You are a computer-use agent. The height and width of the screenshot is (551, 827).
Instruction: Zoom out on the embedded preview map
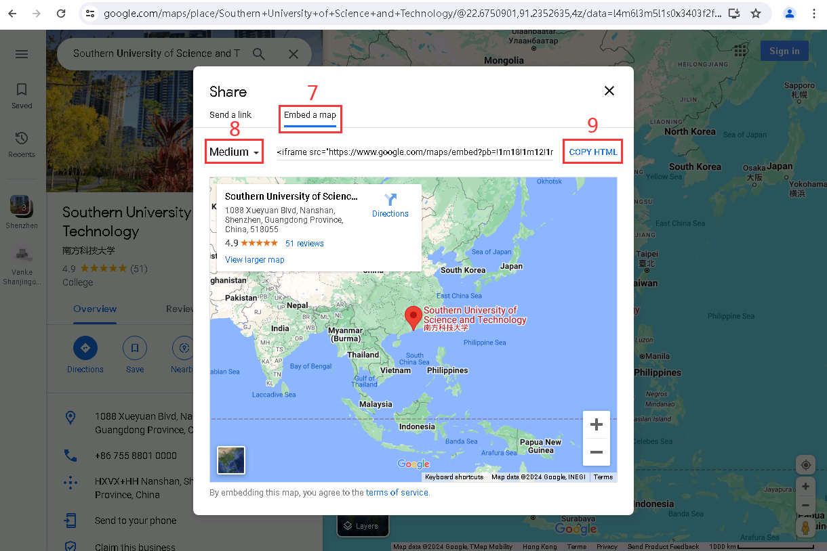pyautogui.click(x=597, y=452)
